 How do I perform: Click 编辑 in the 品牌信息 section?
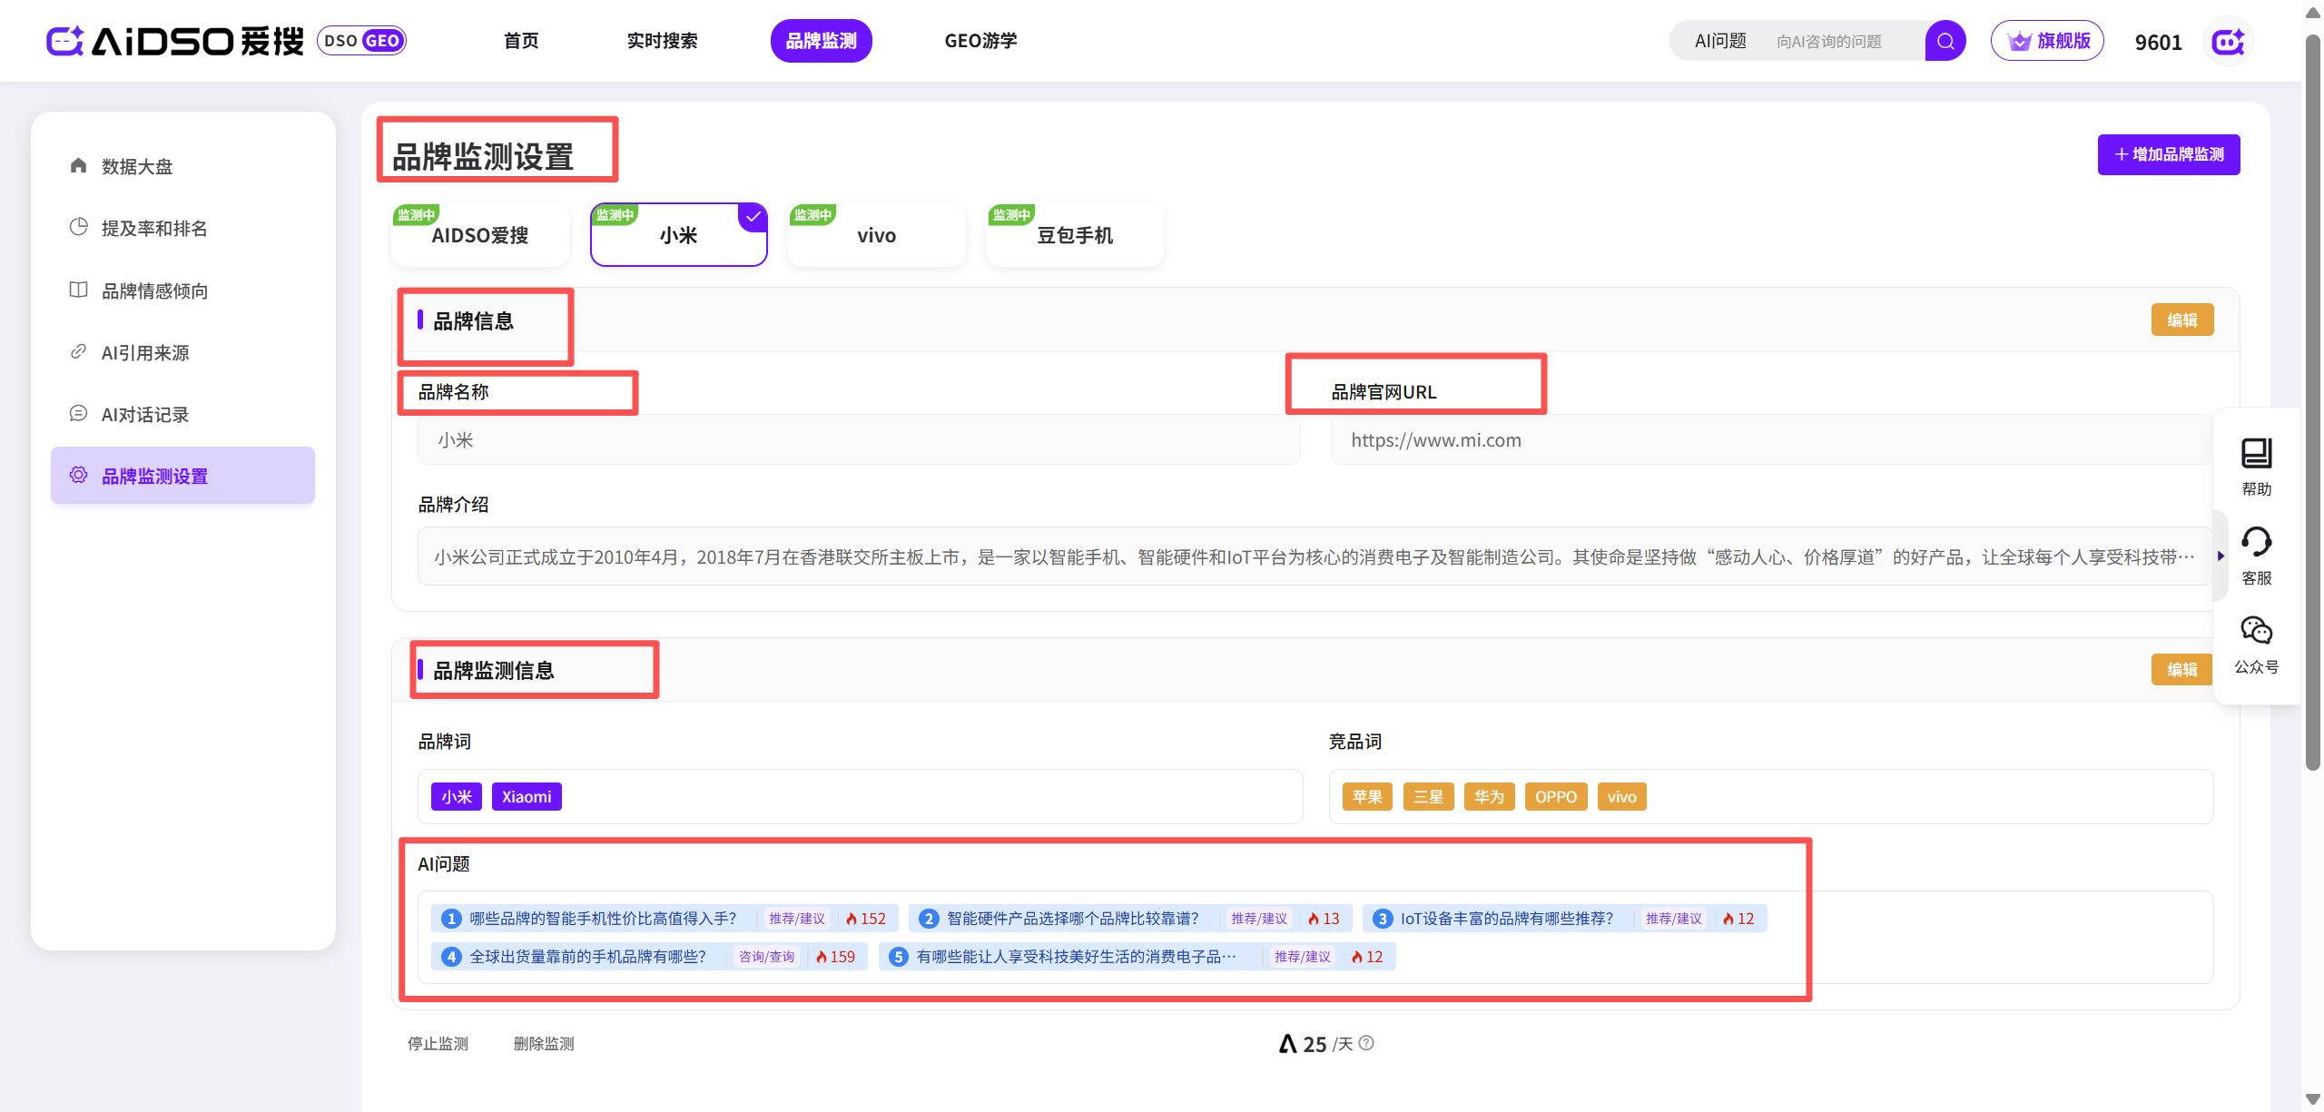tap(2181, 320)
